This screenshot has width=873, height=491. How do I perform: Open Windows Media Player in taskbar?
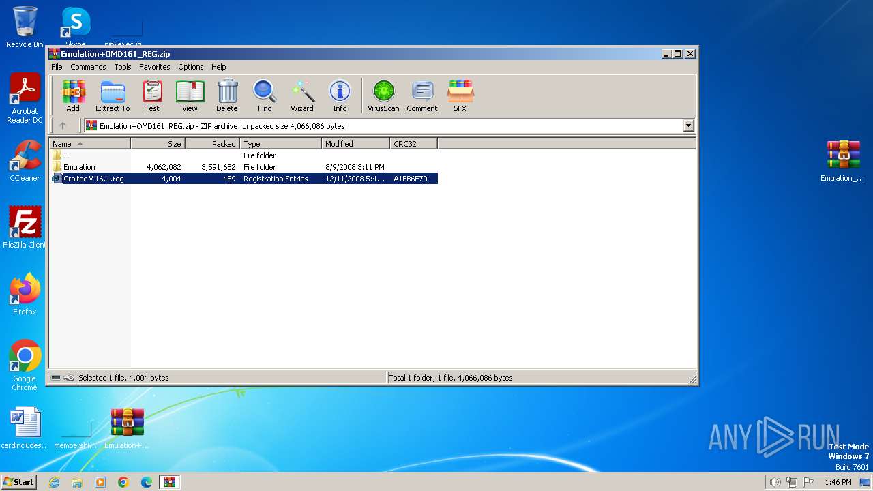(x=100, y=482)
